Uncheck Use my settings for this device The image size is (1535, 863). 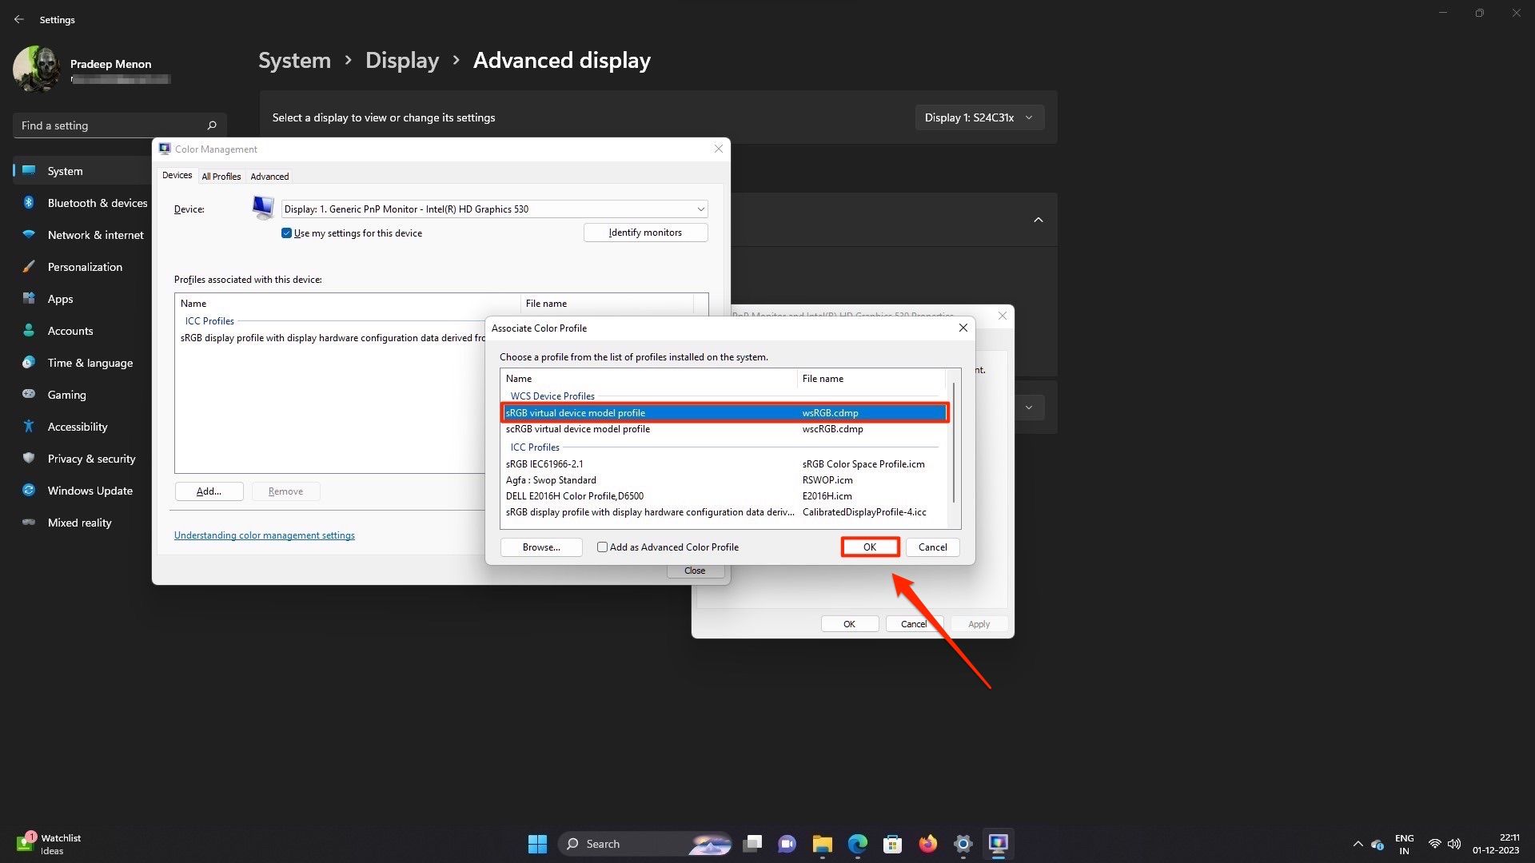286,233
